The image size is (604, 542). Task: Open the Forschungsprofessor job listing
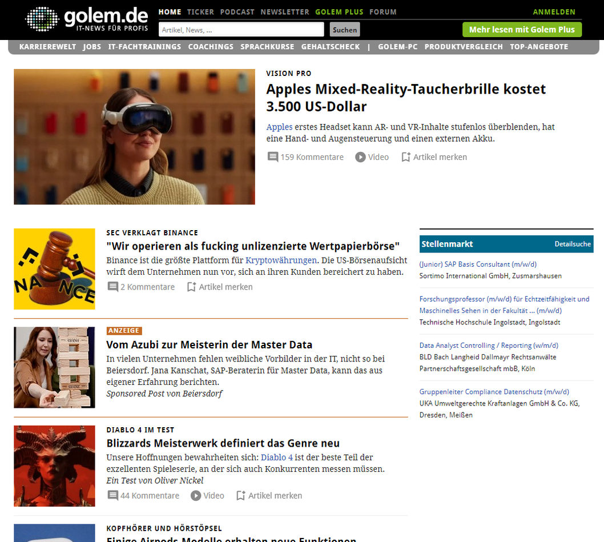(x=504, y=305)
